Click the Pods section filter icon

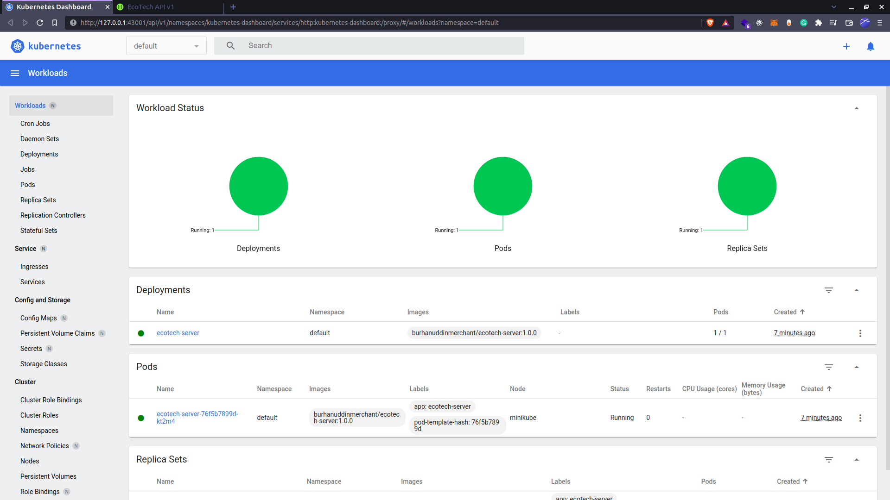(x=829, y=367)
